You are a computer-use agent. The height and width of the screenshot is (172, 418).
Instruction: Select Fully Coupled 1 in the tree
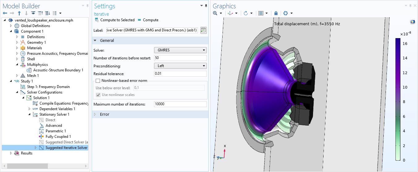(x=58, y=137)
